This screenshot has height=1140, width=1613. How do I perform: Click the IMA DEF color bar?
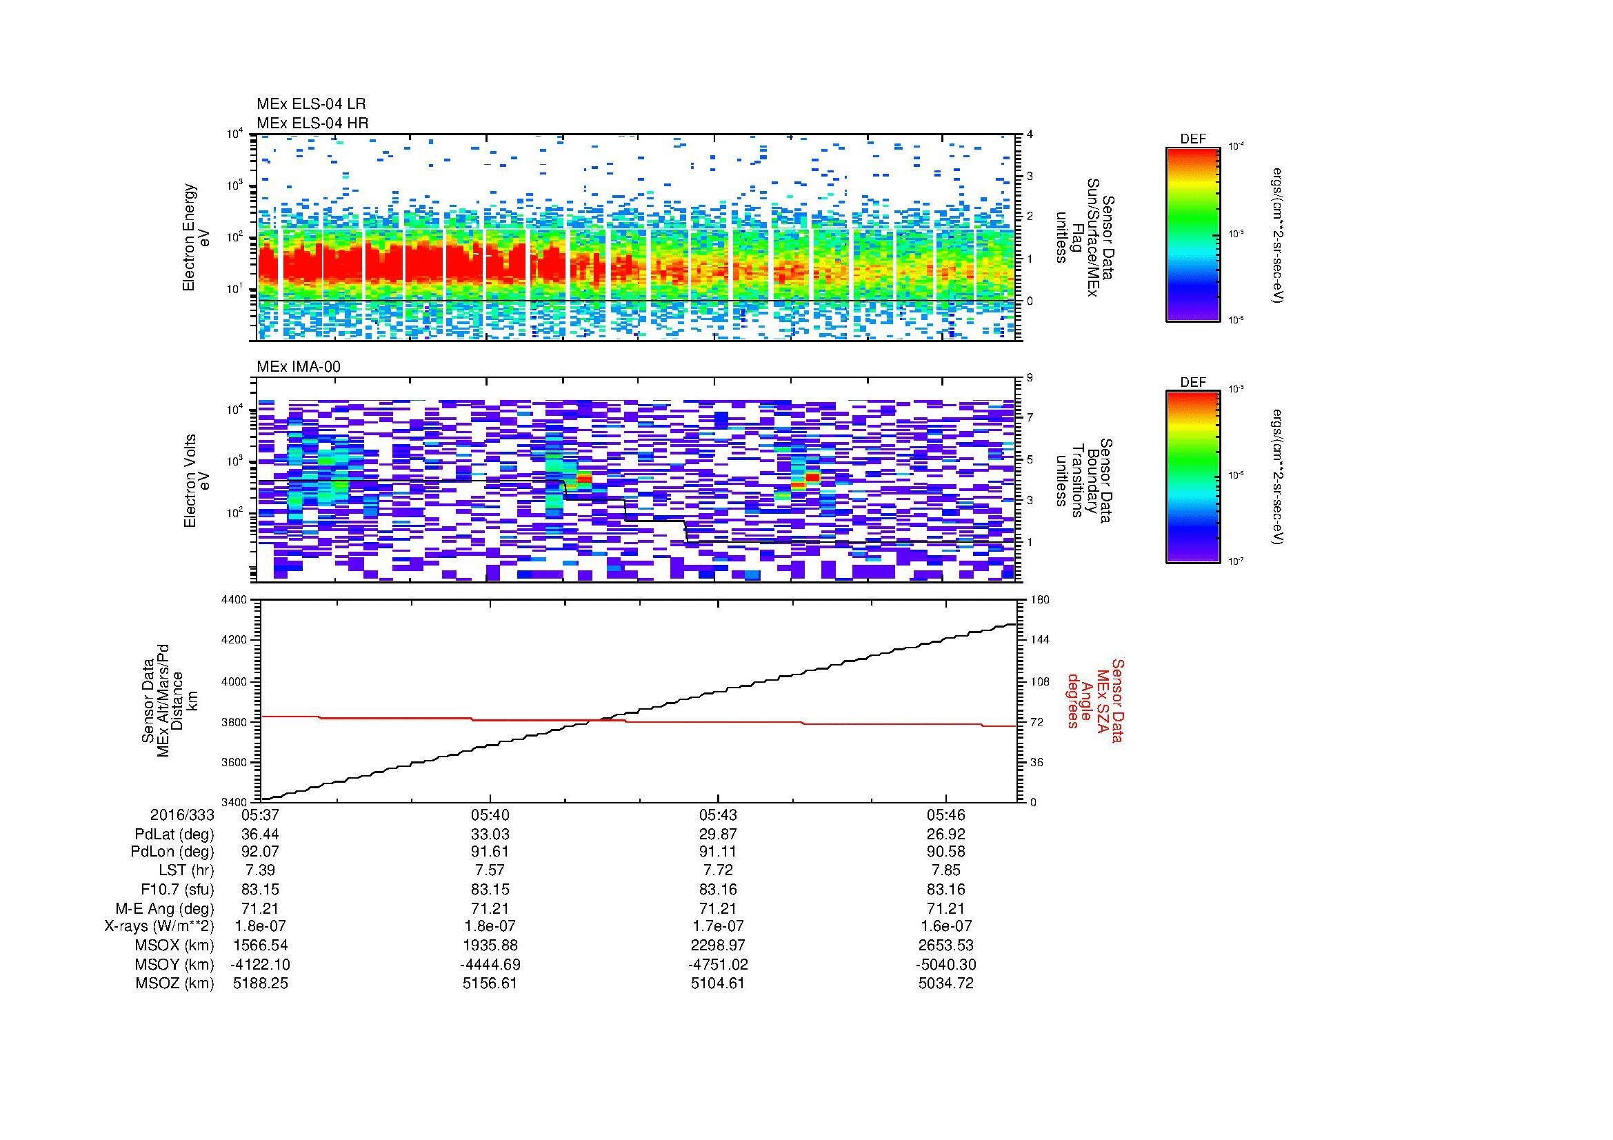tap(1192, 478)
